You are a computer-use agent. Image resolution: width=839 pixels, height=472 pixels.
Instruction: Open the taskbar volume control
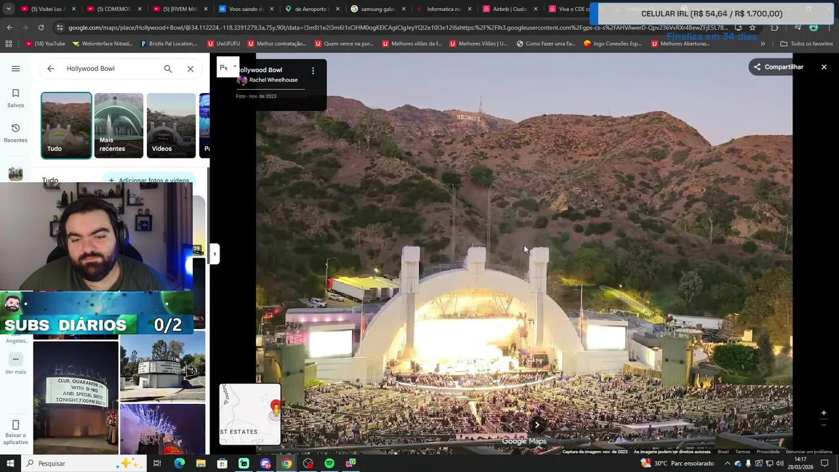click(x=780, y=463)
